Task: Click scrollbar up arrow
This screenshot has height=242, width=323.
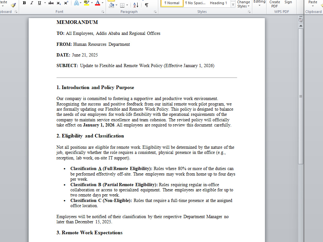Action: click(x=301, y=26)
